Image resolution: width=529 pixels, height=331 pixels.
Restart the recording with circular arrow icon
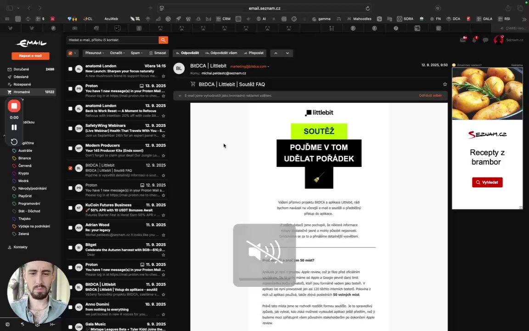pos(14,142)
